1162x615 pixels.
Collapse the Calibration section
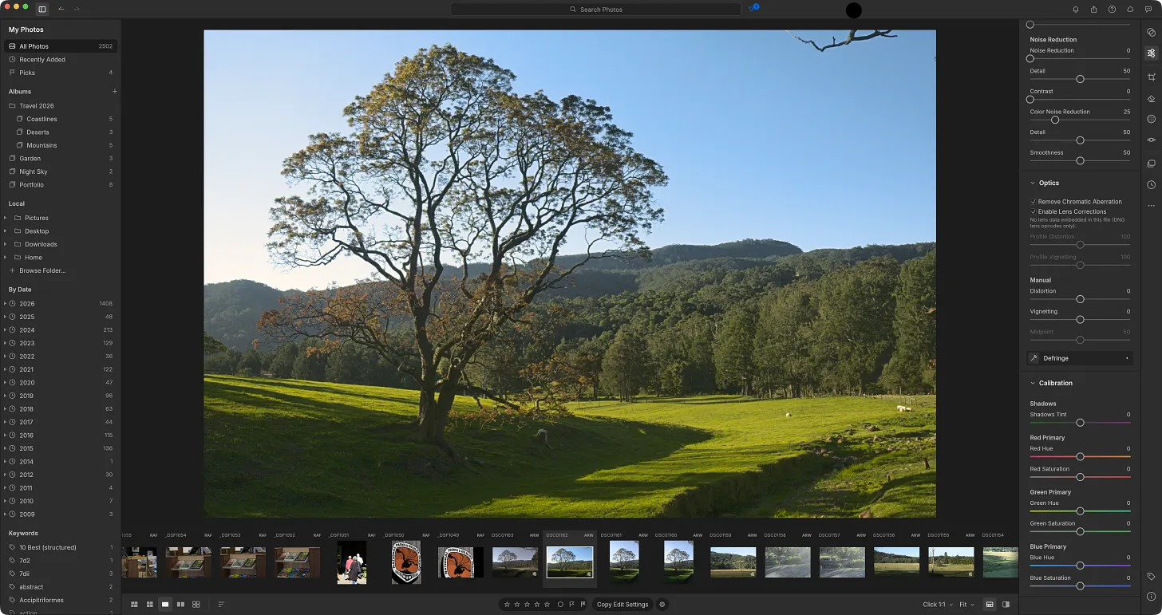pyautogui.click(x=1032, y=383)
